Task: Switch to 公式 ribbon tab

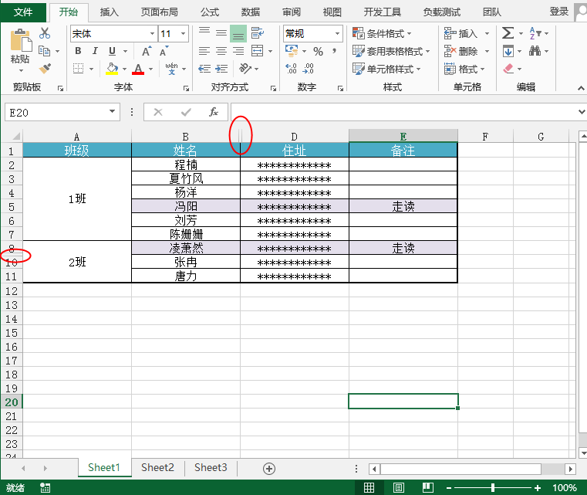Action: pyautogui.click(x=210, y=12)
